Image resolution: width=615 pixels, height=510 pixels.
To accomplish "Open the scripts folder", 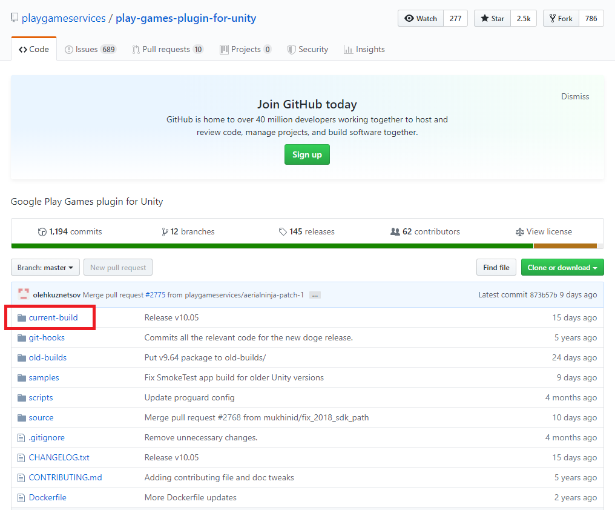I will click(41, 398).
